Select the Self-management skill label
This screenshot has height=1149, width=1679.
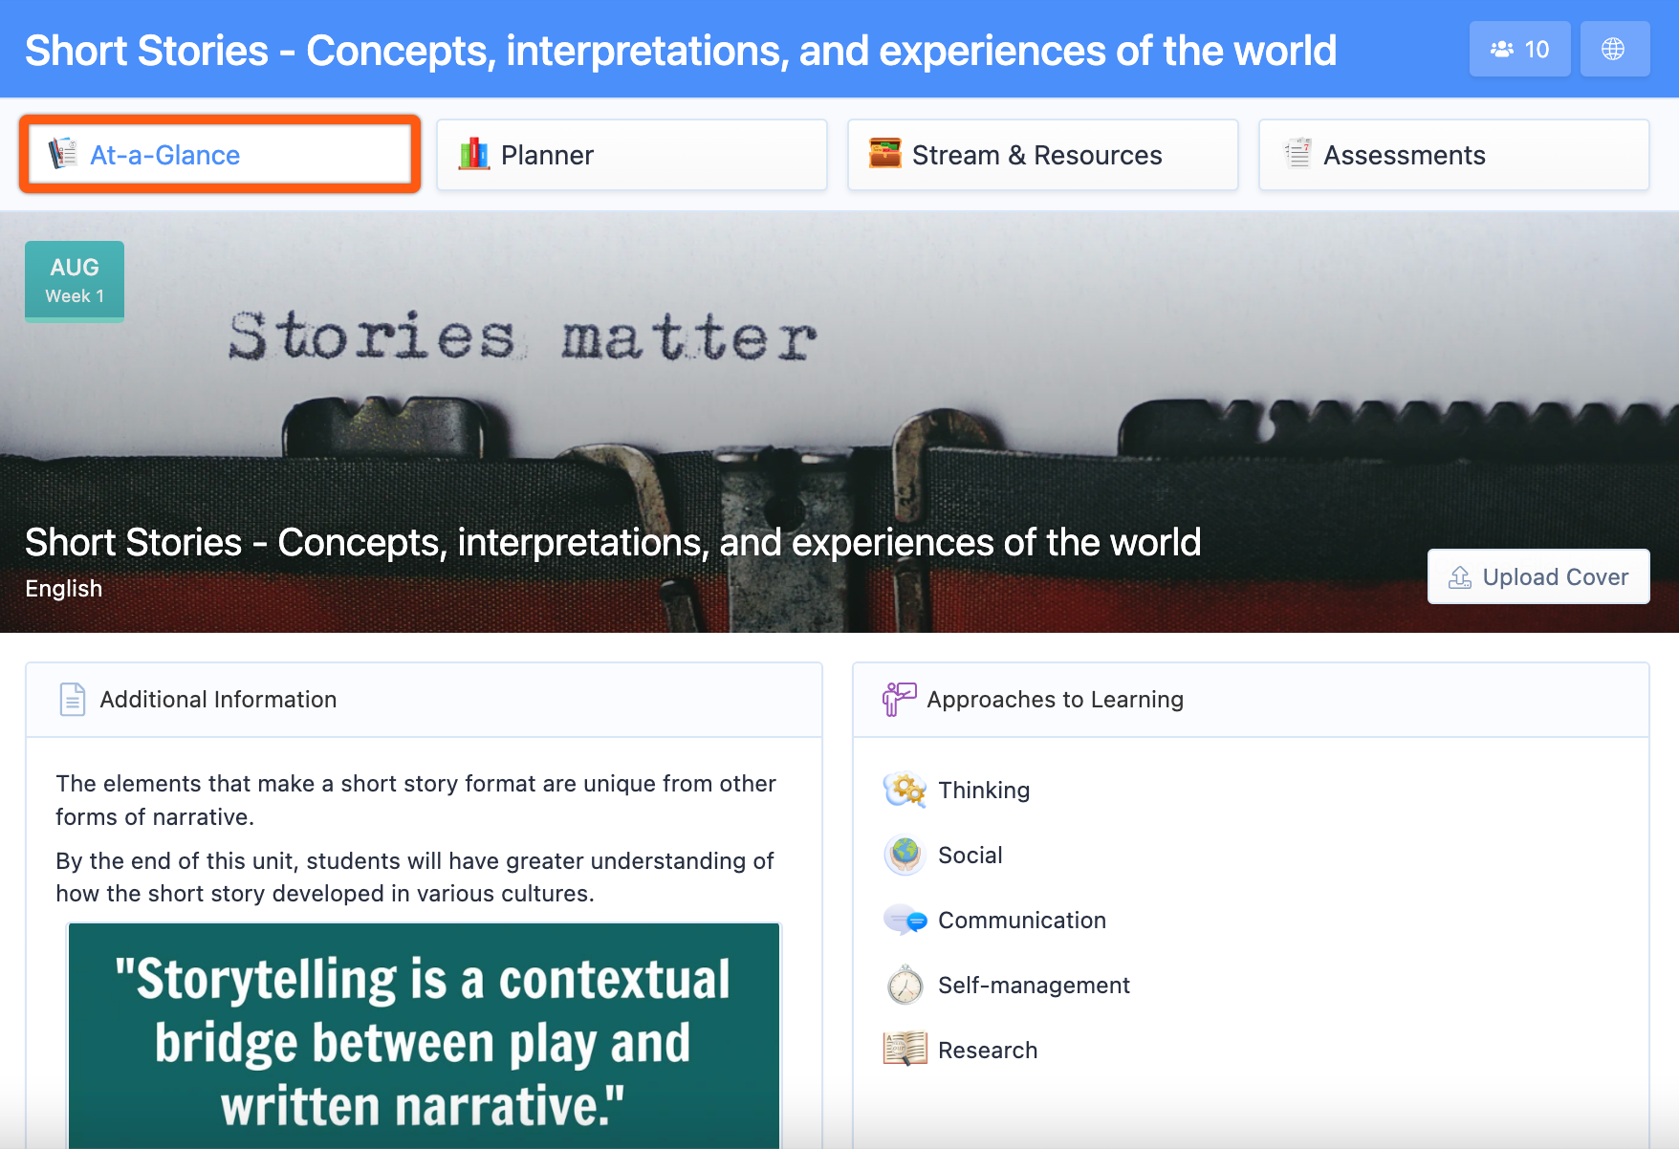click(1034, 986)
